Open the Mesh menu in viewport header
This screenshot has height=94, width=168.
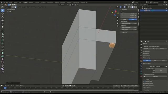tap(30, 7)
